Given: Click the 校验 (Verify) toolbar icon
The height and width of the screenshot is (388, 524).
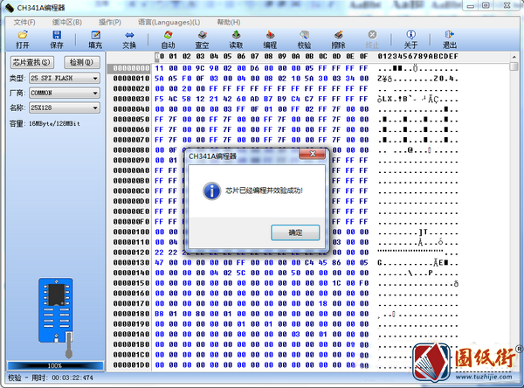Looking at the screenshot, I should 304,38.
